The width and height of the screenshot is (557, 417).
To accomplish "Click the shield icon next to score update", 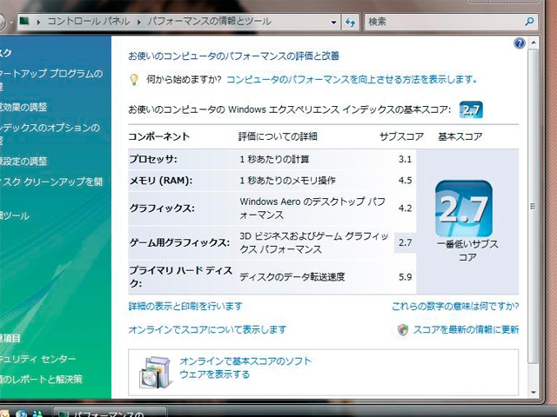I will [403, 330].
